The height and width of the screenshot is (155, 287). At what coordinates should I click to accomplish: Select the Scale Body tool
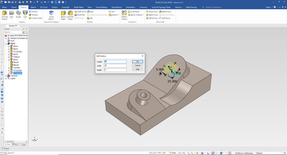[x=133, y=11]
